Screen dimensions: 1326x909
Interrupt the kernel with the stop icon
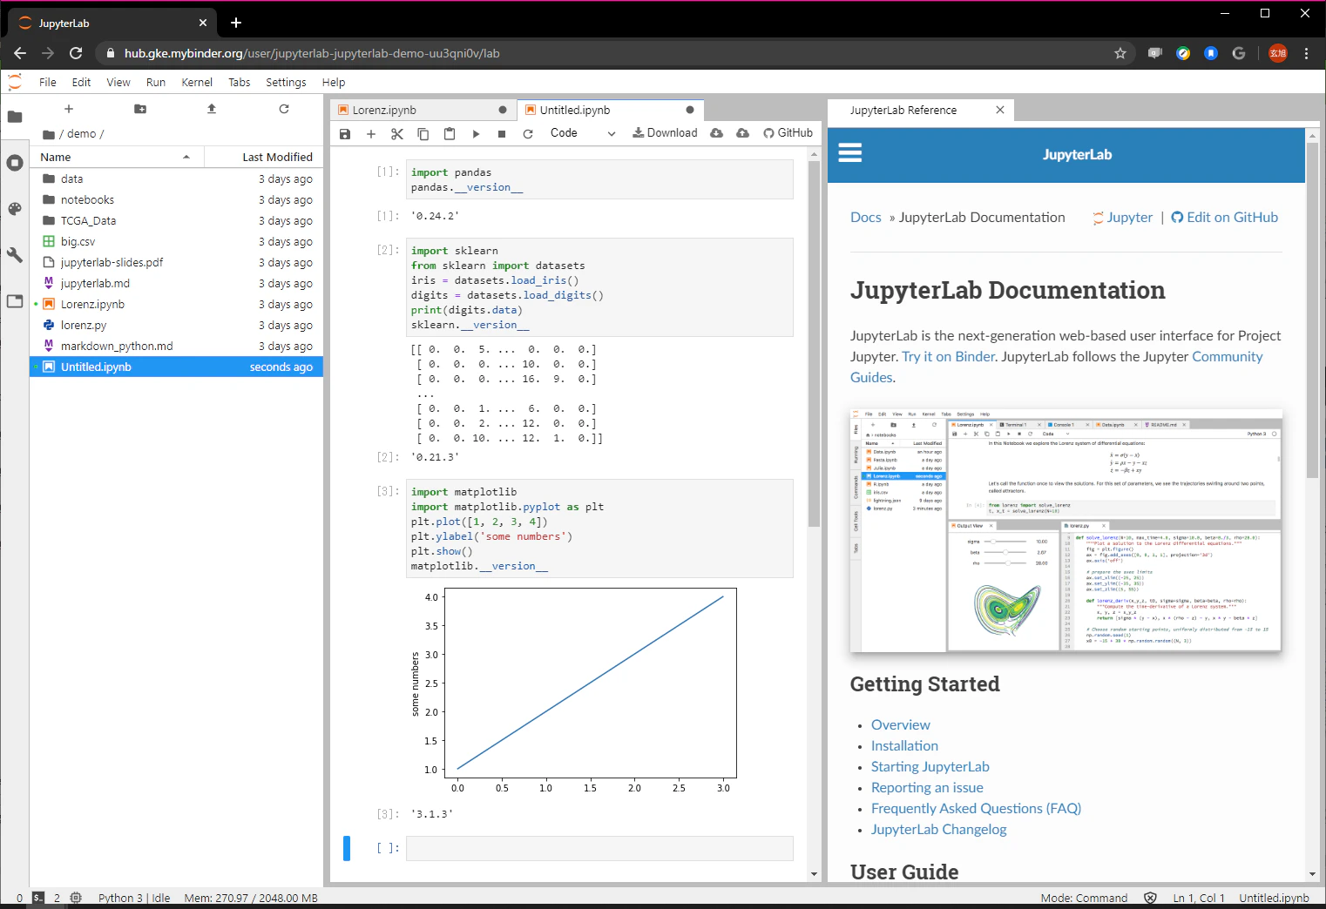(502, 134)
